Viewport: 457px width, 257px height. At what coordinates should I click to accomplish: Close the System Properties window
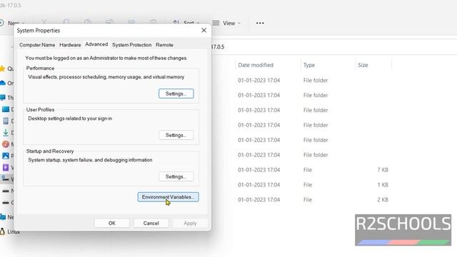204,30
